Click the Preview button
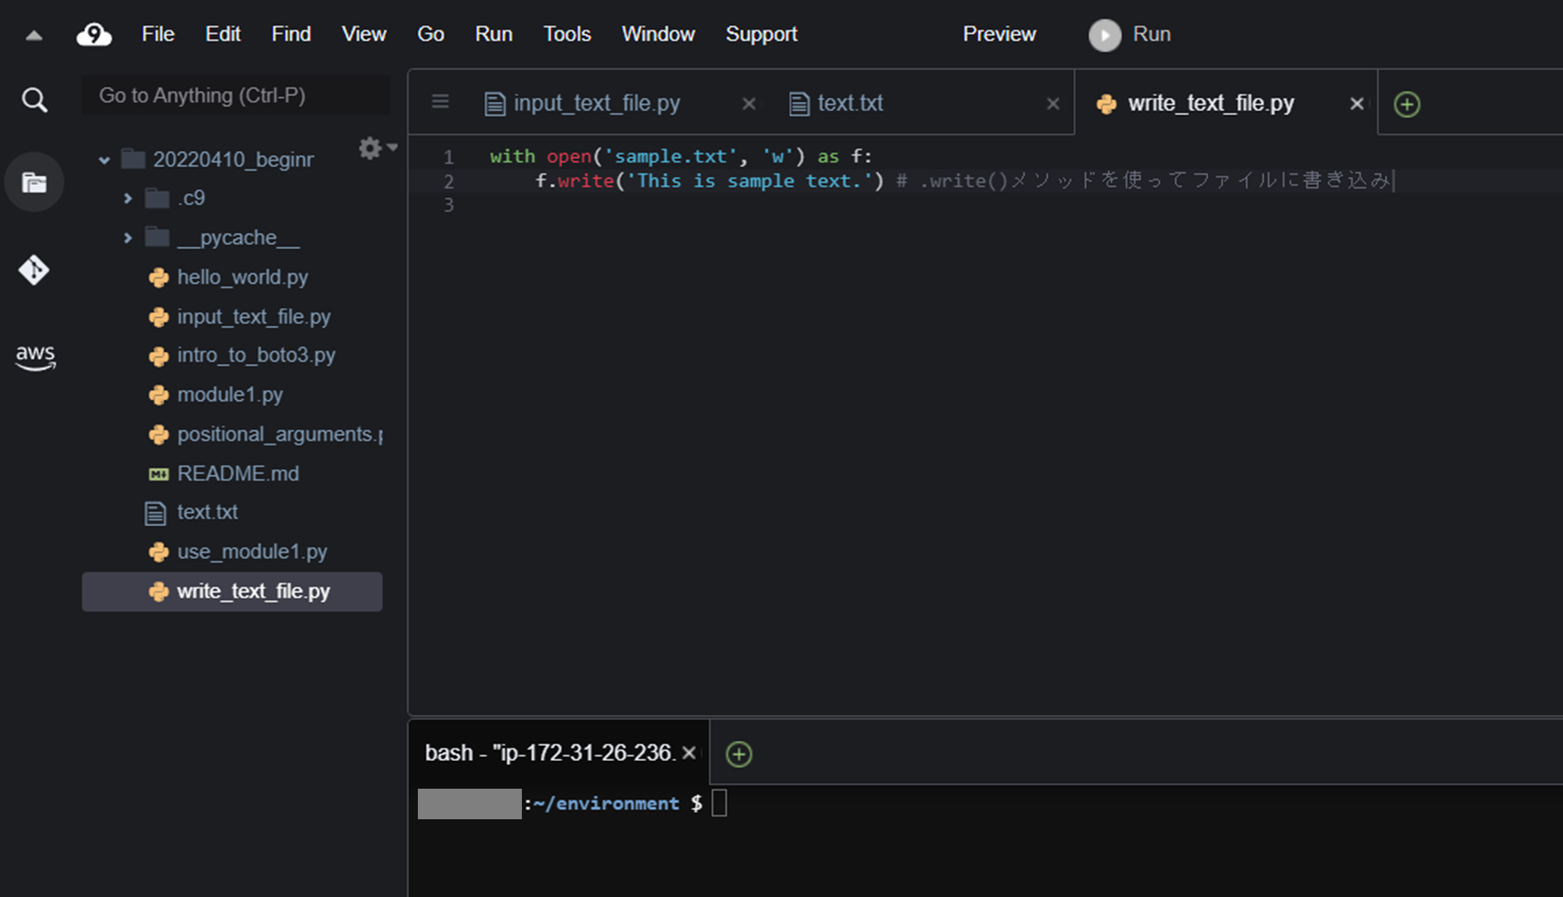This screenshot has width=1563, height=897. (x=999, y=34)
